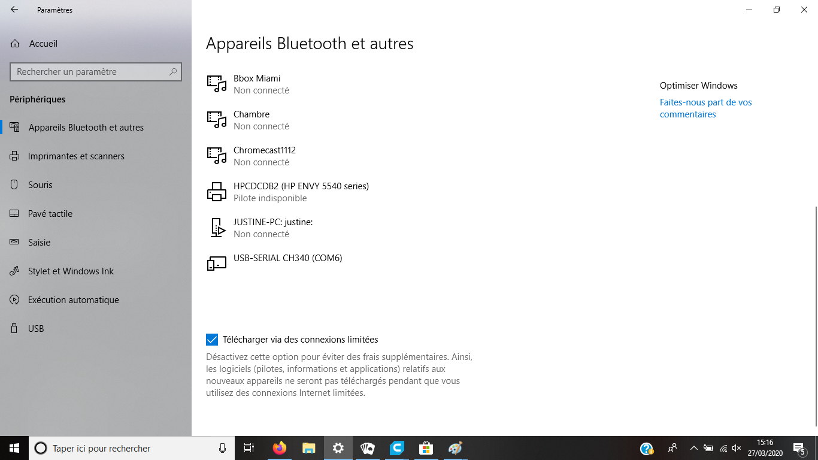Open Task View from the taskbar
Viewport: 818px width, 460px height.
click(249, 448)
